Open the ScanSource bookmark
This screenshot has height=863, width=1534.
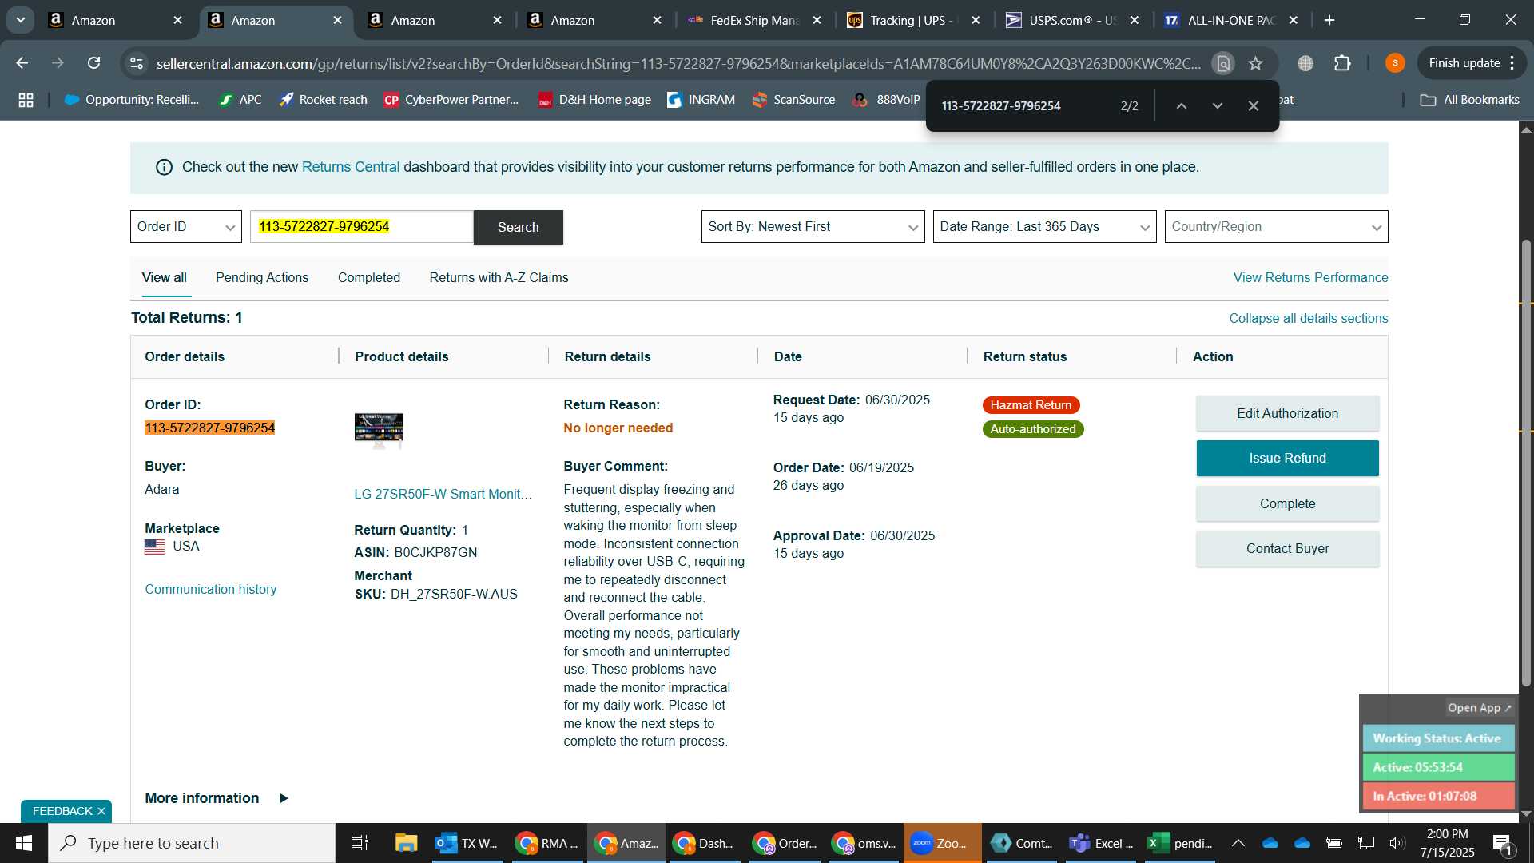click(793, 100)
